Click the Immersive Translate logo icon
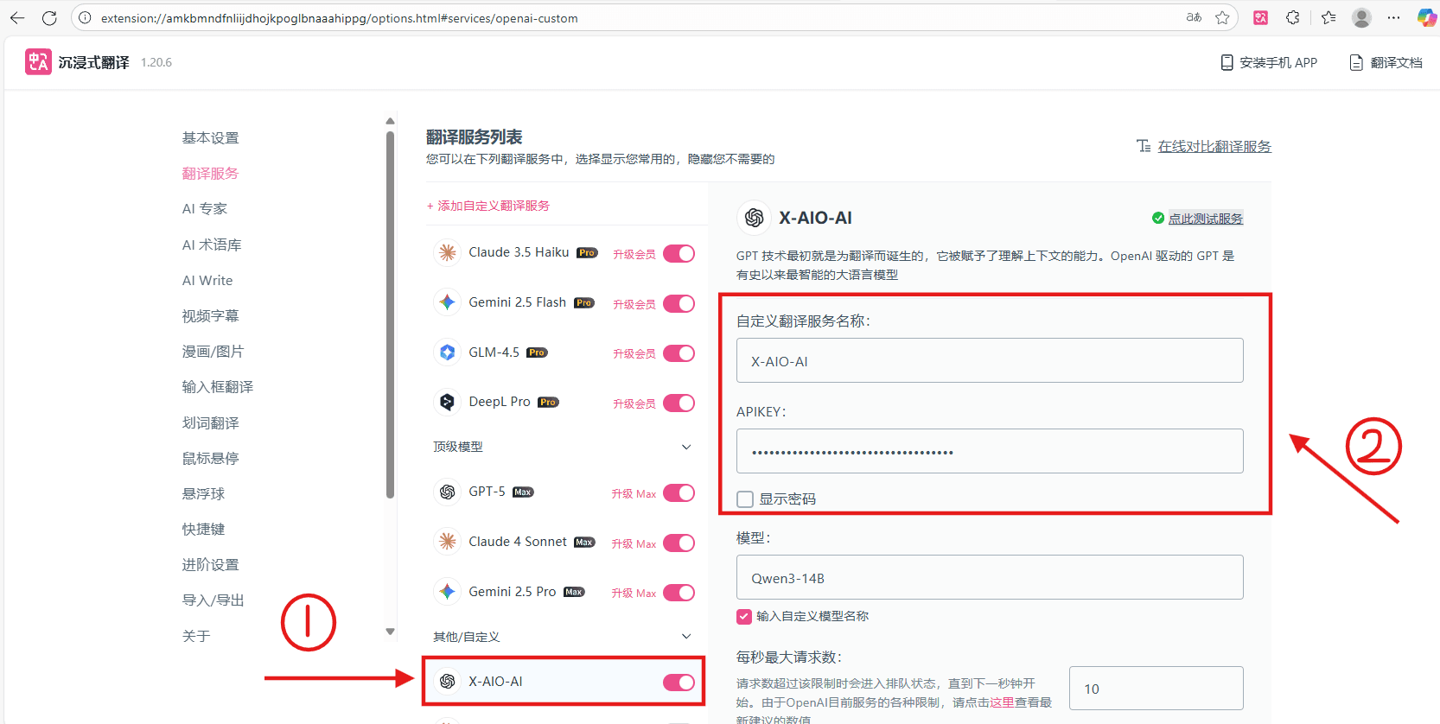The width and height of the screenshot is (1440, 724). click(38, 61)
